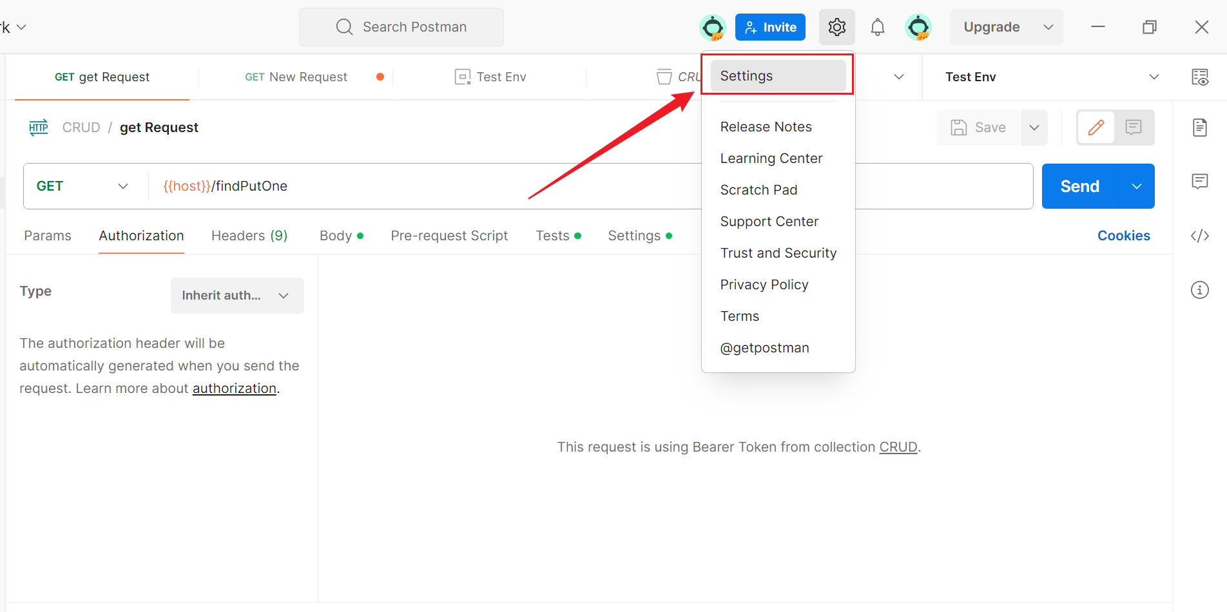Expand the workspace chevron at top left
This screenshot has width=1227, height=612.
point(21,27)
